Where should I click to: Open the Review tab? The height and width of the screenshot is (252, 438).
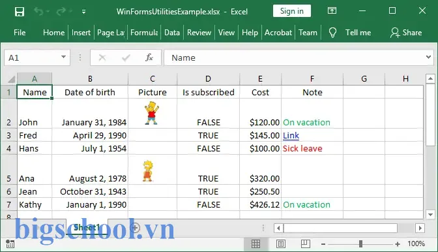[x=199, y=33]
